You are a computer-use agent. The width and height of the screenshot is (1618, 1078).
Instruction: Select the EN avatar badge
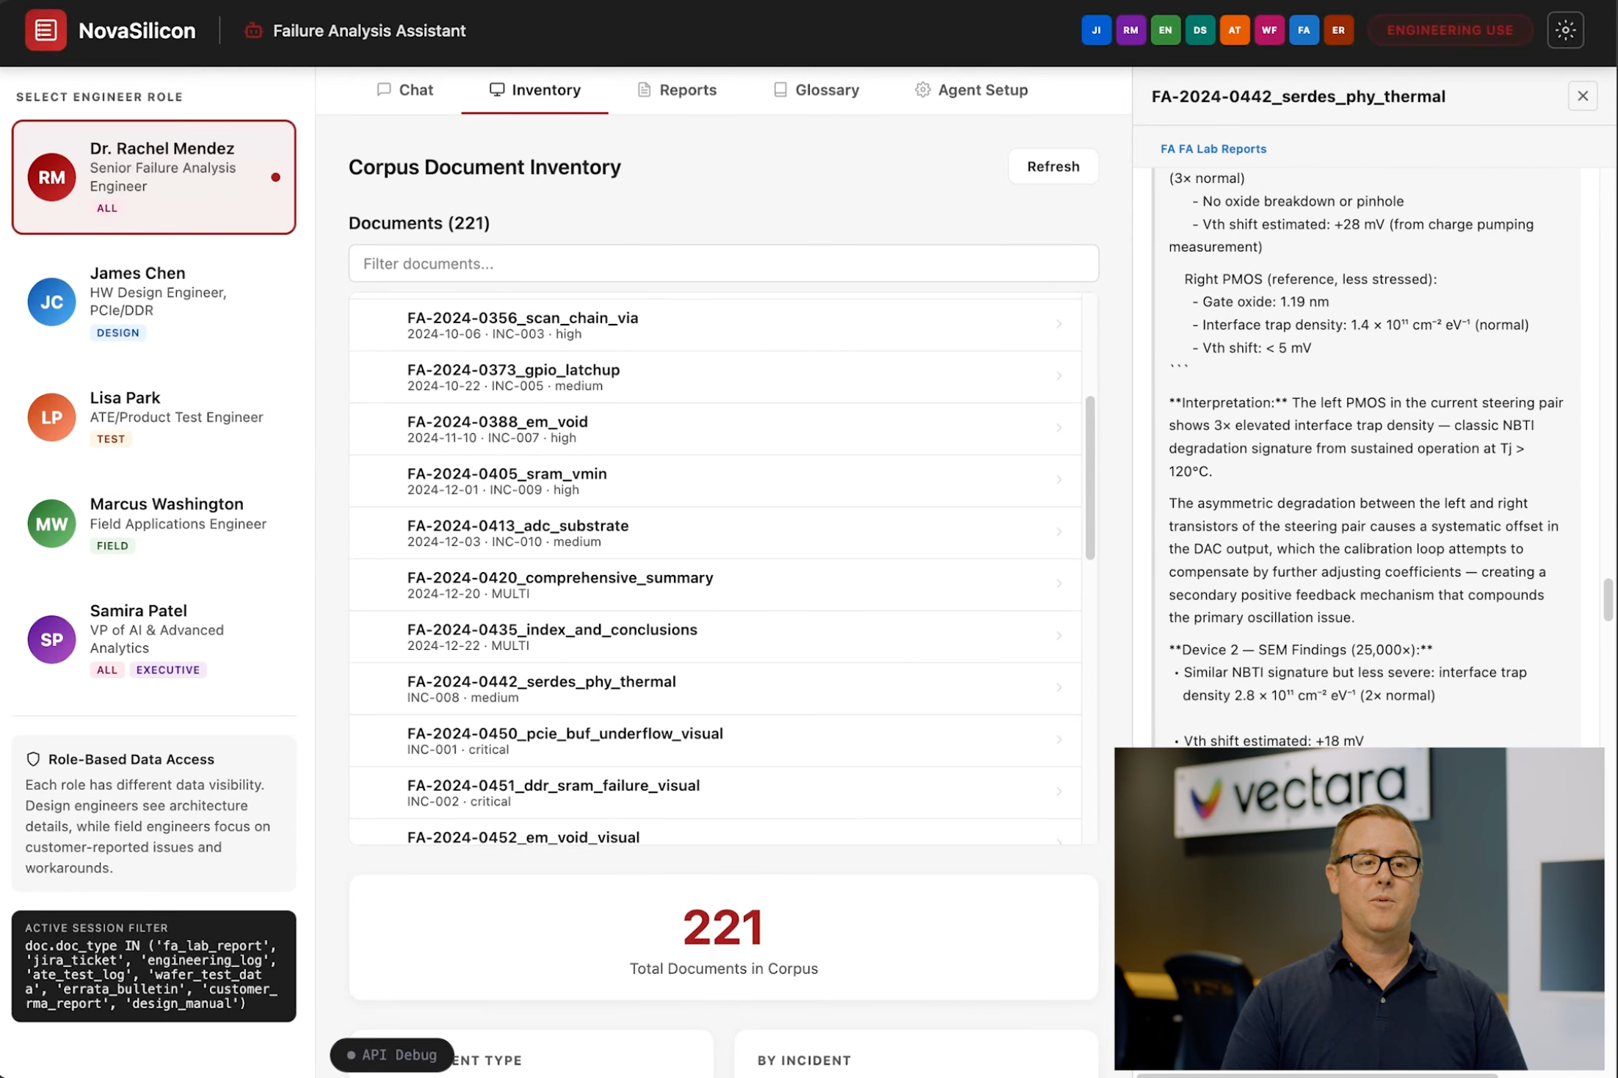tap(1165, 30)
